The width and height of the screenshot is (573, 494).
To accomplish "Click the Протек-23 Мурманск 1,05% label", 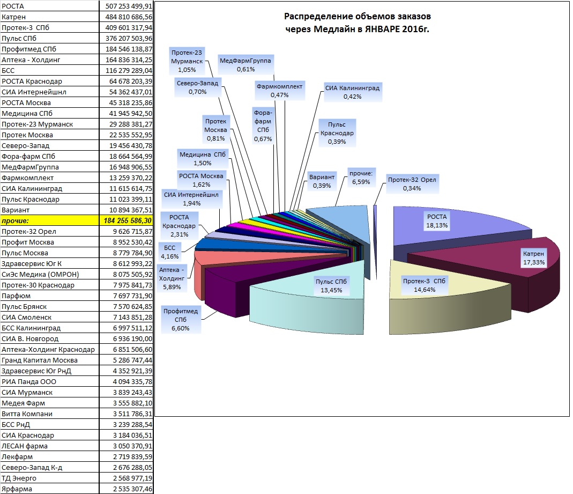I will pos(187,61).
